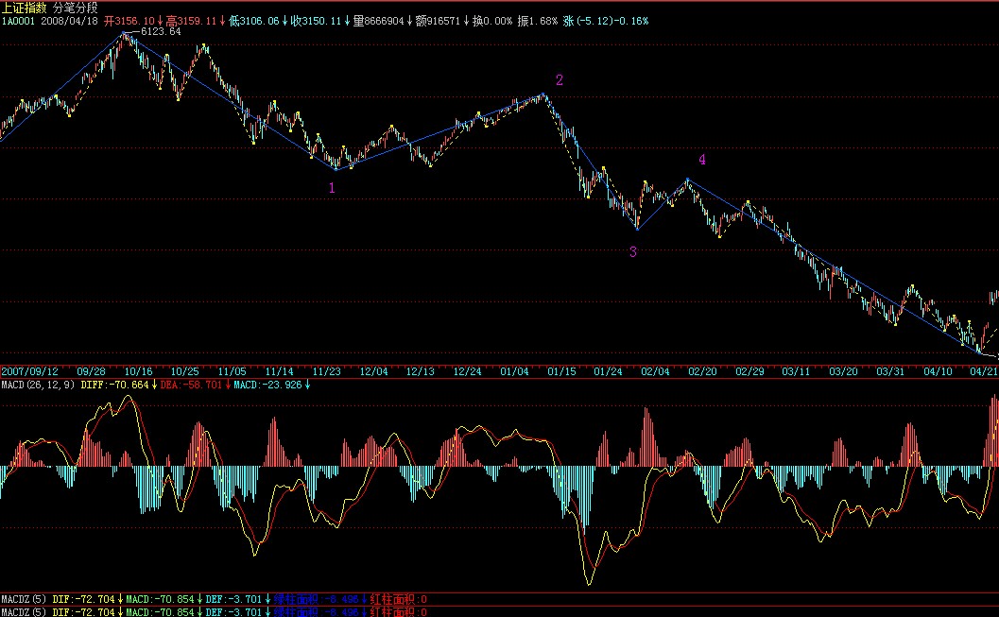Select the magenta wave marker 1
This screenshot has height=617, width=999.
331,188
